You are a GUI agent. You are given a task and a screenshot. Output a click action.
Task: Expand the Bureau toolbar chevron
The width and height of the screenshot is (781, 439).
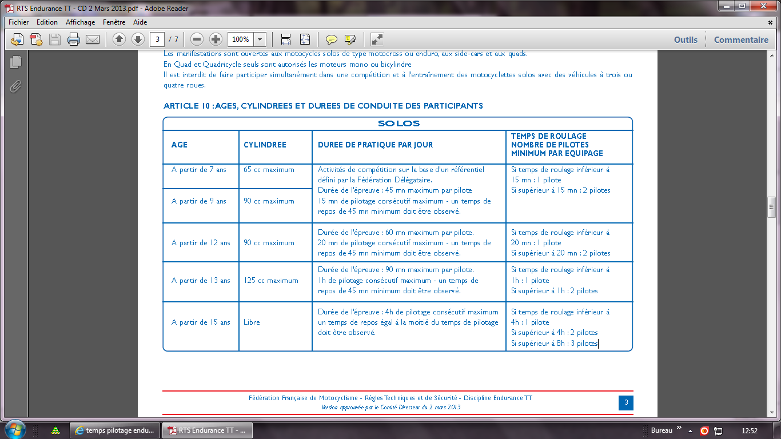(679, 428)
